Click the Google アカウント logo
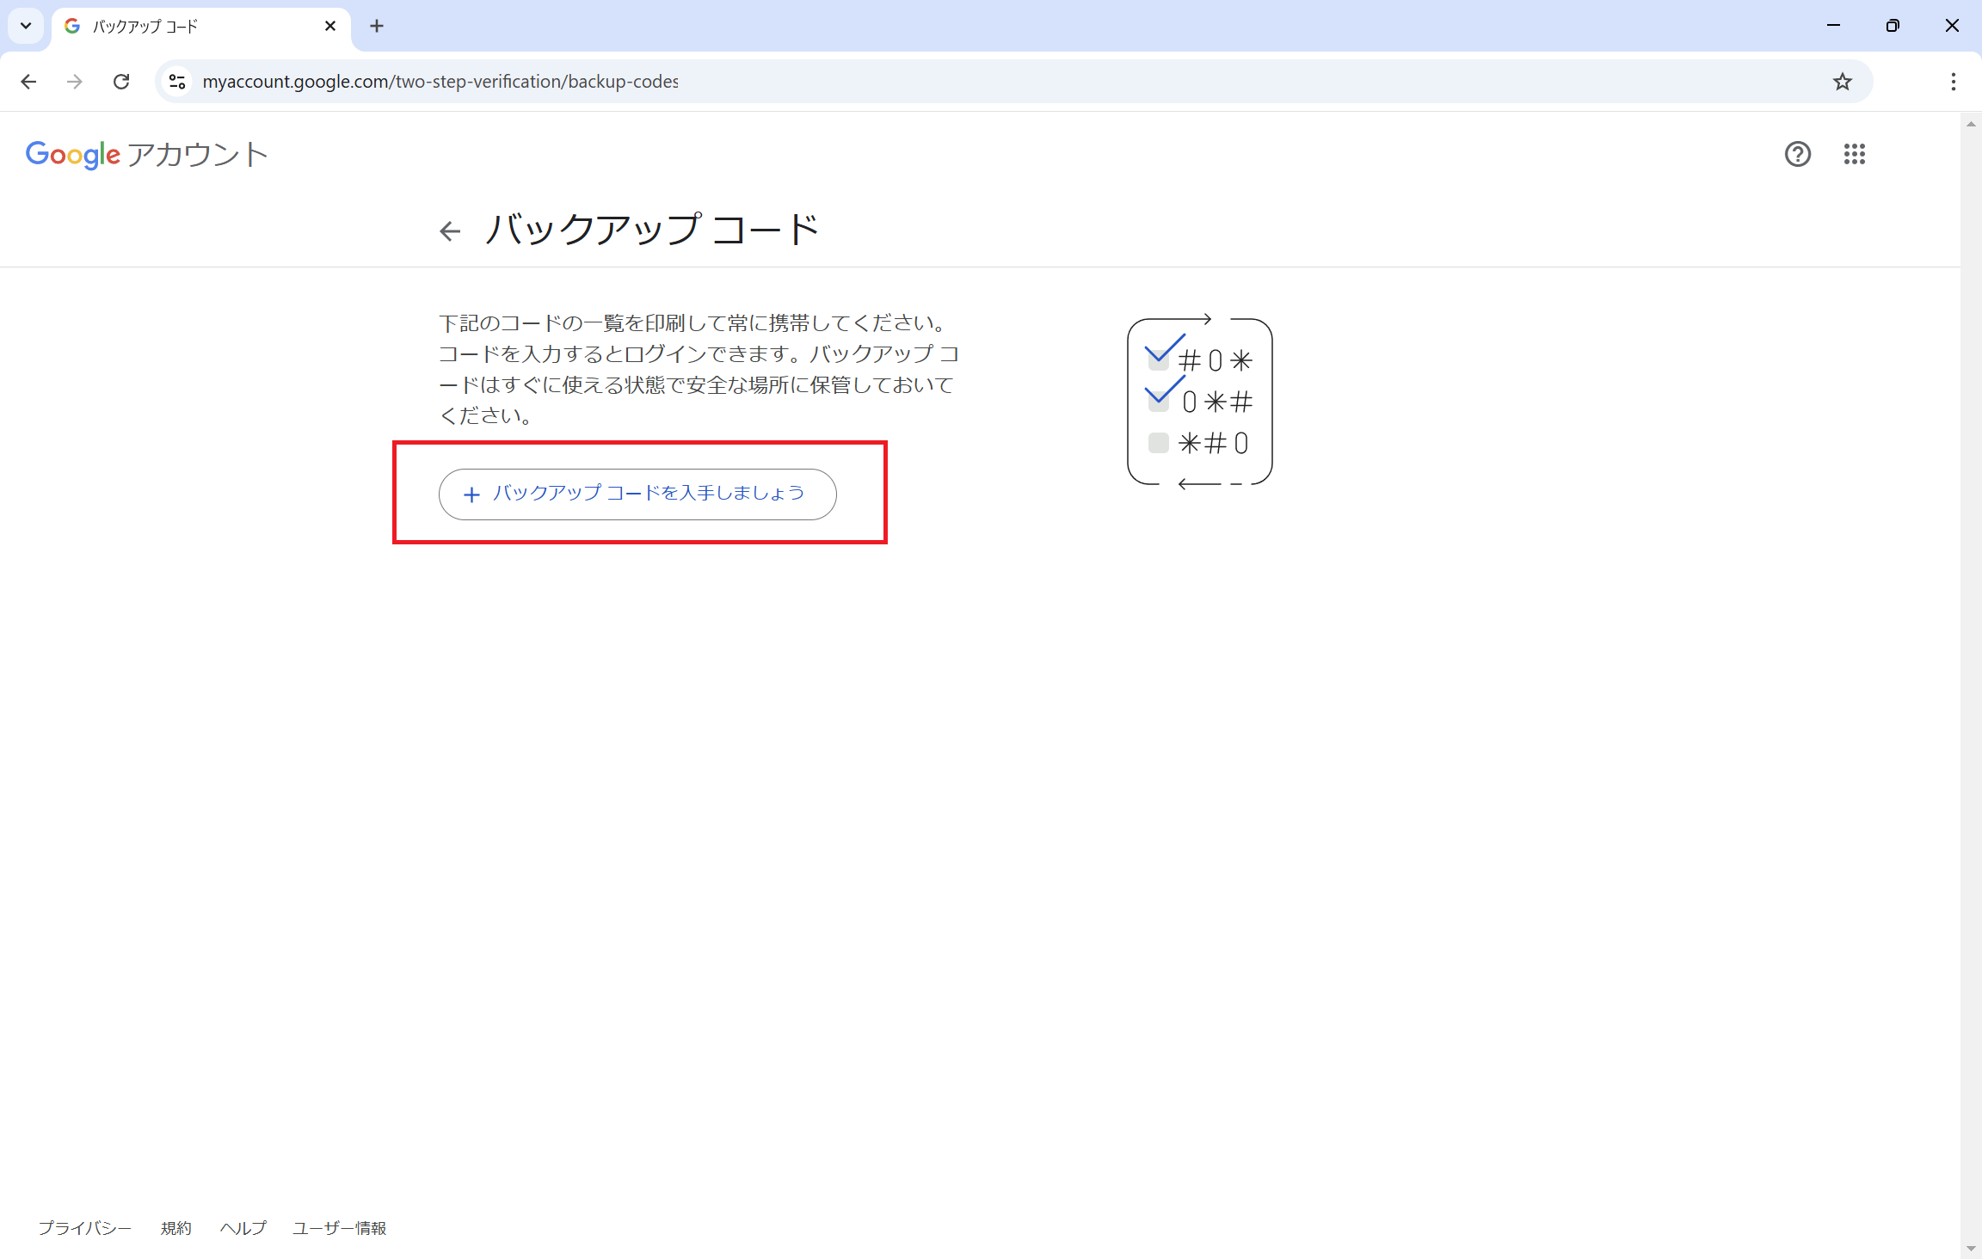This screenshot has width=1982, height=1259. [x=146, y=155]
